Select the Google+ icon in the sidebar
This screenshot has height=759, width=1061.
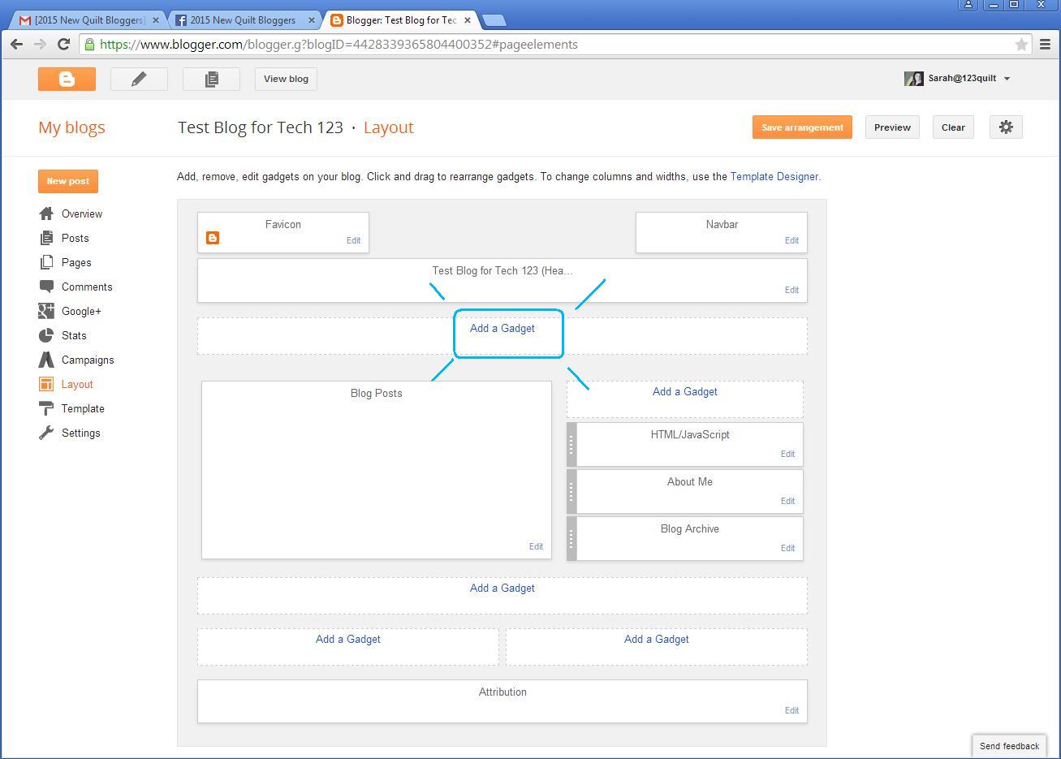click(46, 311)
